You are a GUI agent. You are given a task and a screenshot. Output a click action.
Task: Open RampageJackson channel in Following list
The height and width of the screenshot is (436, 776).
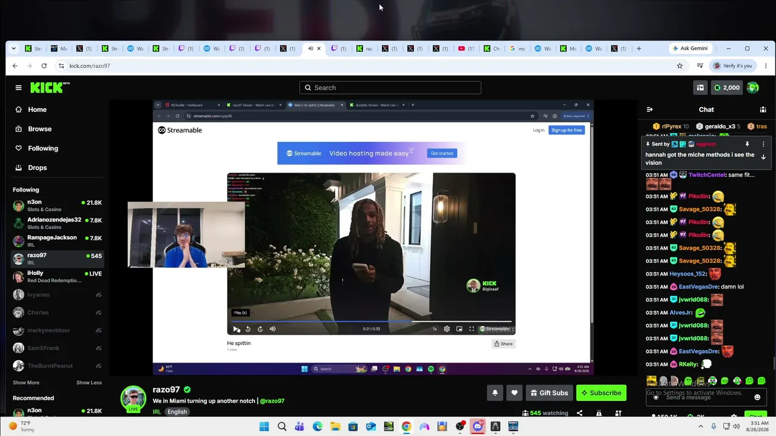58,241
